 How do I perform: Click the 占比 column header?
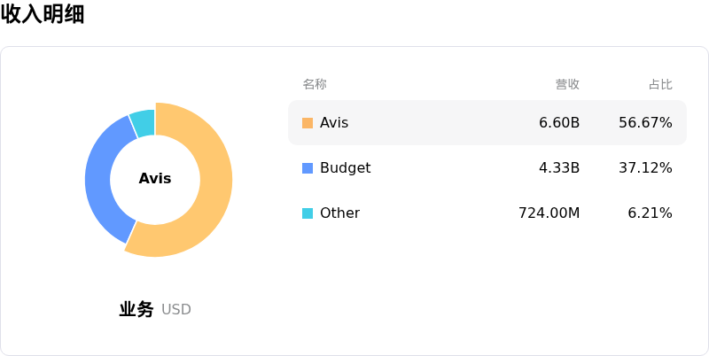660,84
